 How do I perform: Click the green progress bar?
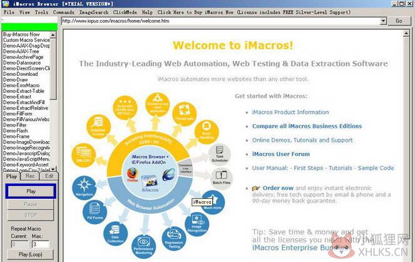tap(29, 27)
